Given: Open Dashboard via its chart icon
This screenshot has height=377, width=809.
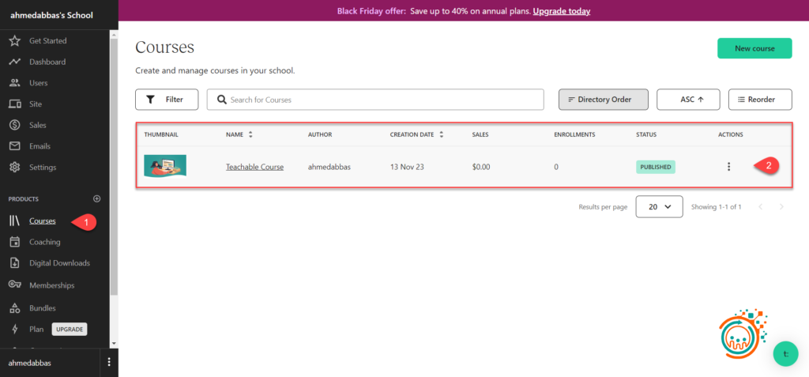Looking at the screenshot, I should tap(14, 62).
